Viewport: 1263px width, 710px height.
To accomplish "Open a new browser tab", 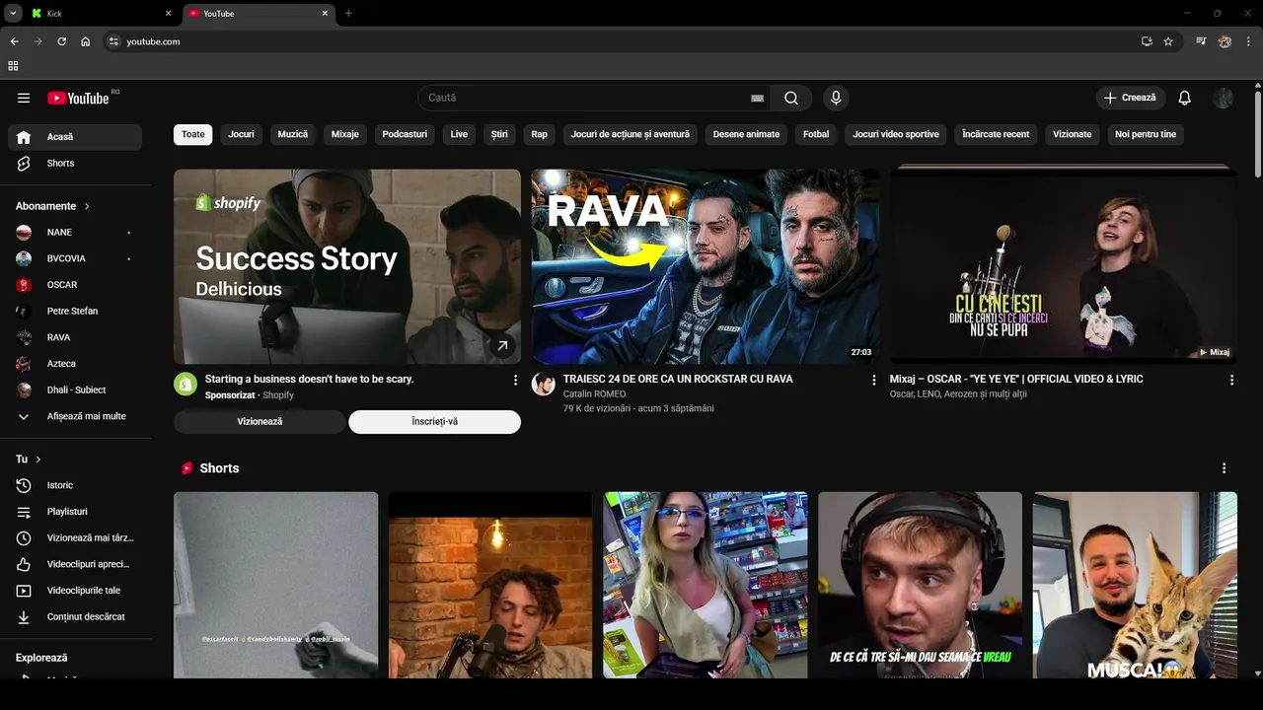I will pyautogui.click(x=348, y=14).
